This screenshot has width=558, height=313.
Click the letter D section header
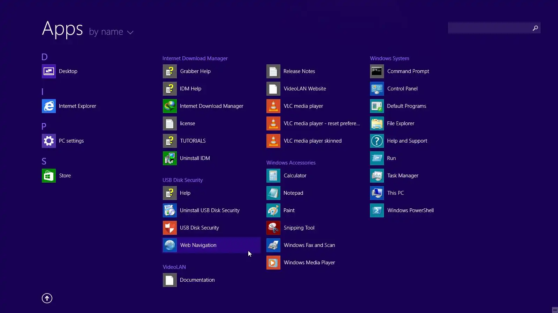pos(44,57)
